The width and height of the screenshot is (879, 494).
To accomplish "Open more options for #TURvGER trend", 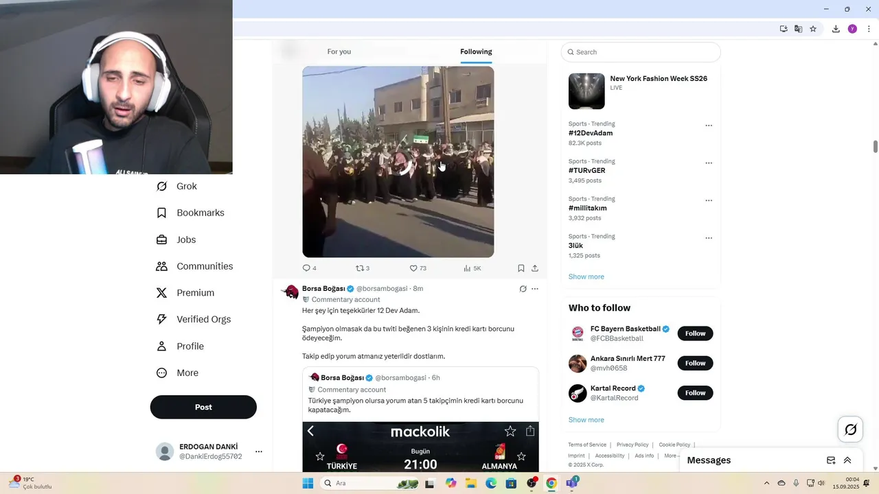I will pos(709,163).
